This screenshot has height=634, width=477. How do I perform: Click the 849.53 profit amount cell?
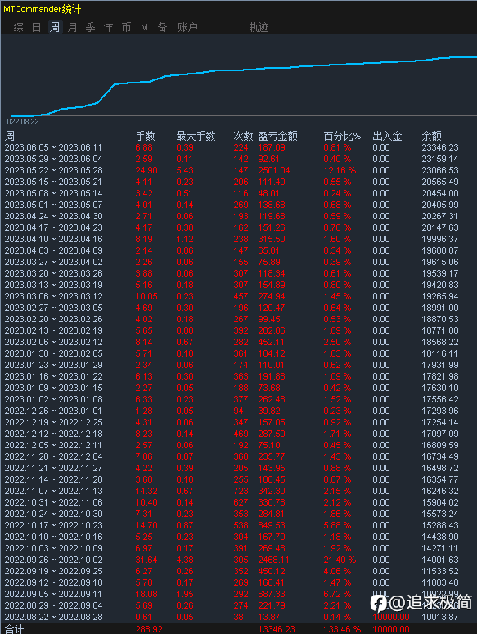click(272, 525)
